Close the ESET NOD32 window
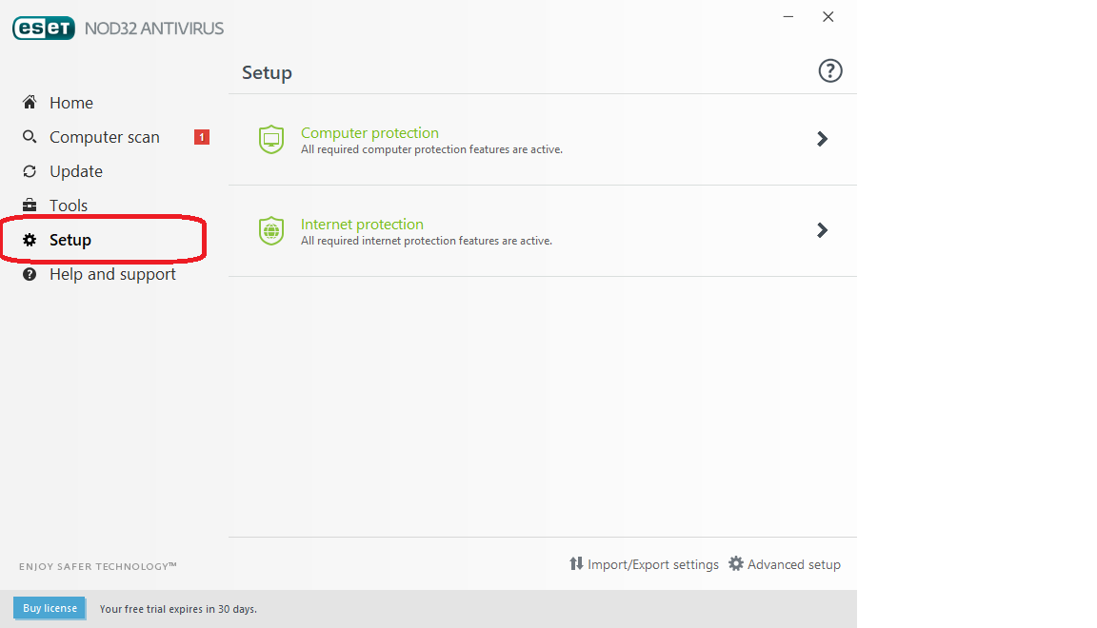This screenshot has width=1097, height=628. [828, 17]
